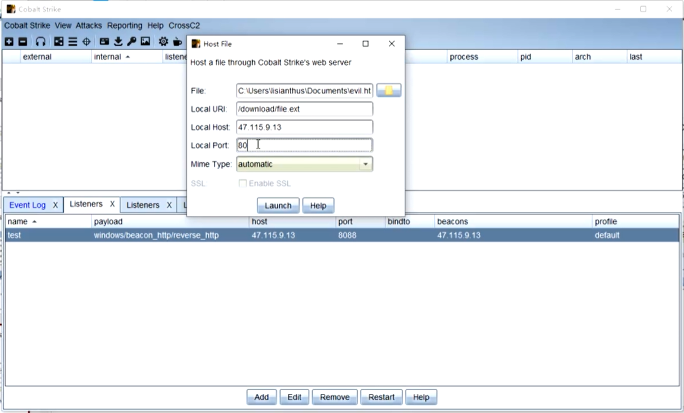Open the Credentials card icon

pyautogui.click(x=104, y=42)
